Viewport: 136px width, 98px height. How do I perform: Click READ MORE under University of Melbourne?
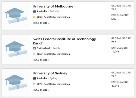coord(41,23)
